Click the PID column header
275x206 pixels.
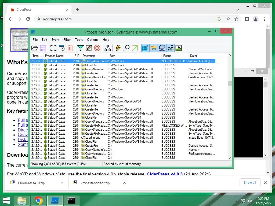75,56
